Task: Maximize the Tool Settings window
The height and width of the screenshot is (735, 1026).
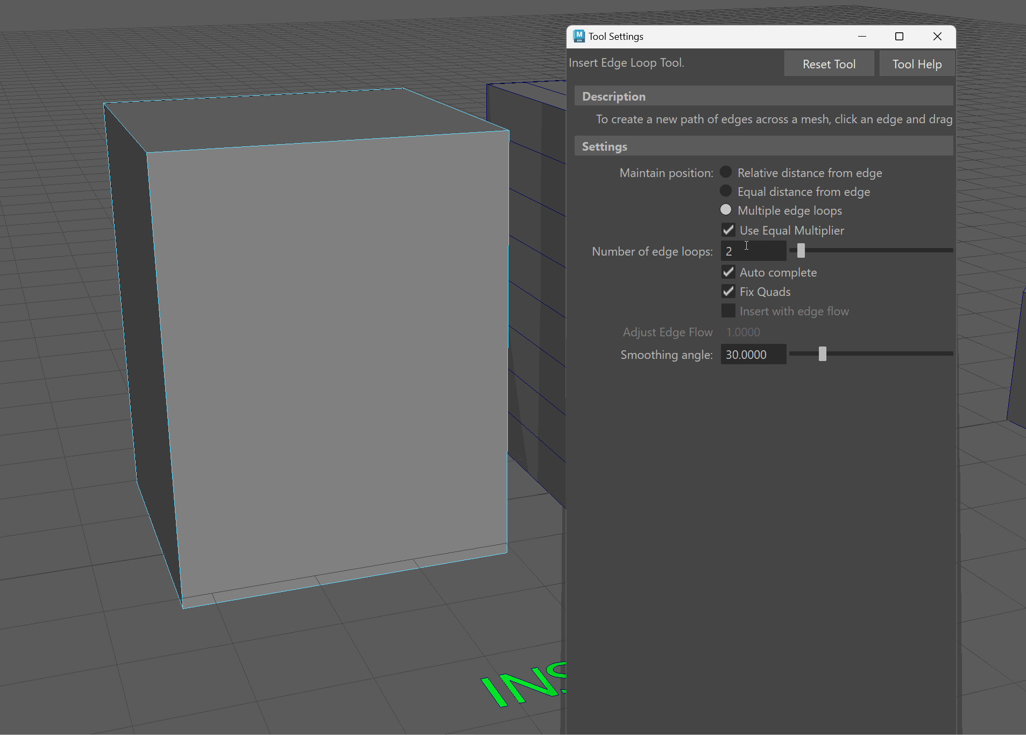Action: (899, 36)
